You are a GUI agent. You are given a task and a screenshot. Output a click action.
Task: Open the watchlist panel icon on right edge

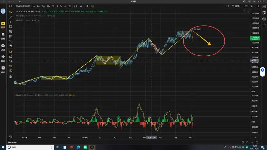pos(264,6)
